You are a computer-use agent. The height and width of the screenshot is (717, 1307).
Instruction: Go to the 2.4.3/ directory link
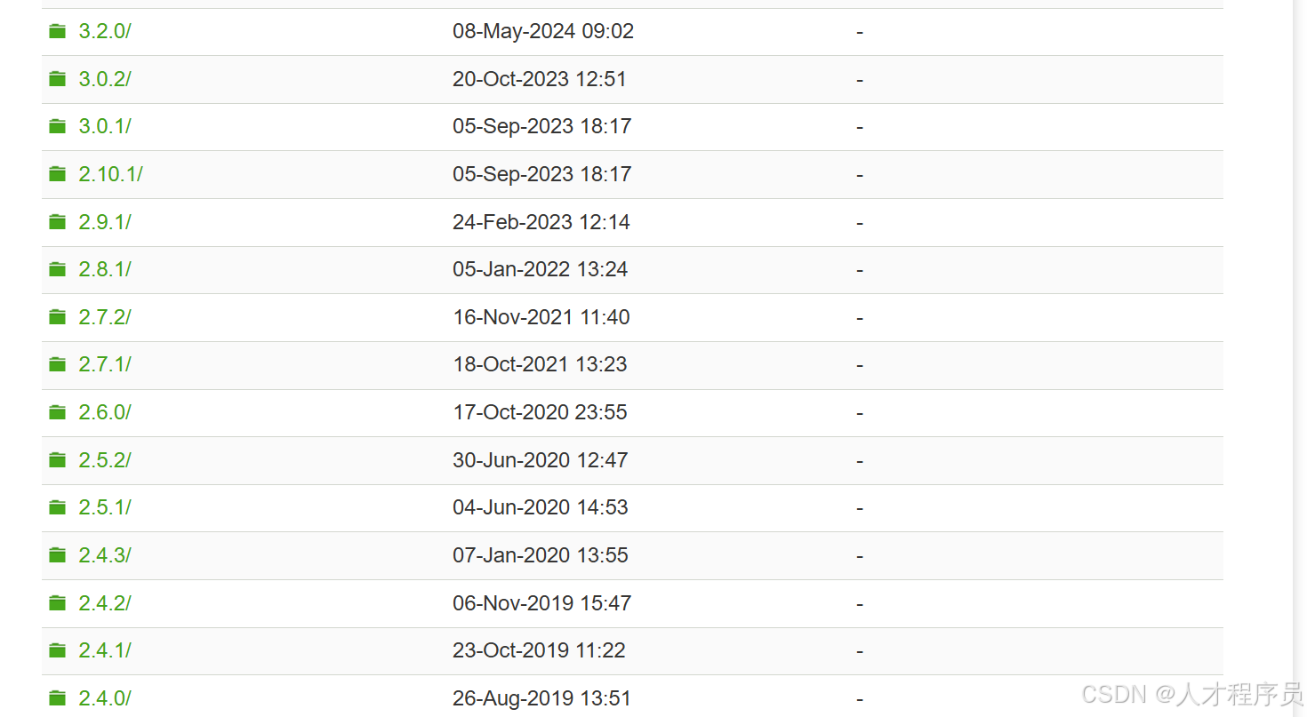[105, 555]
